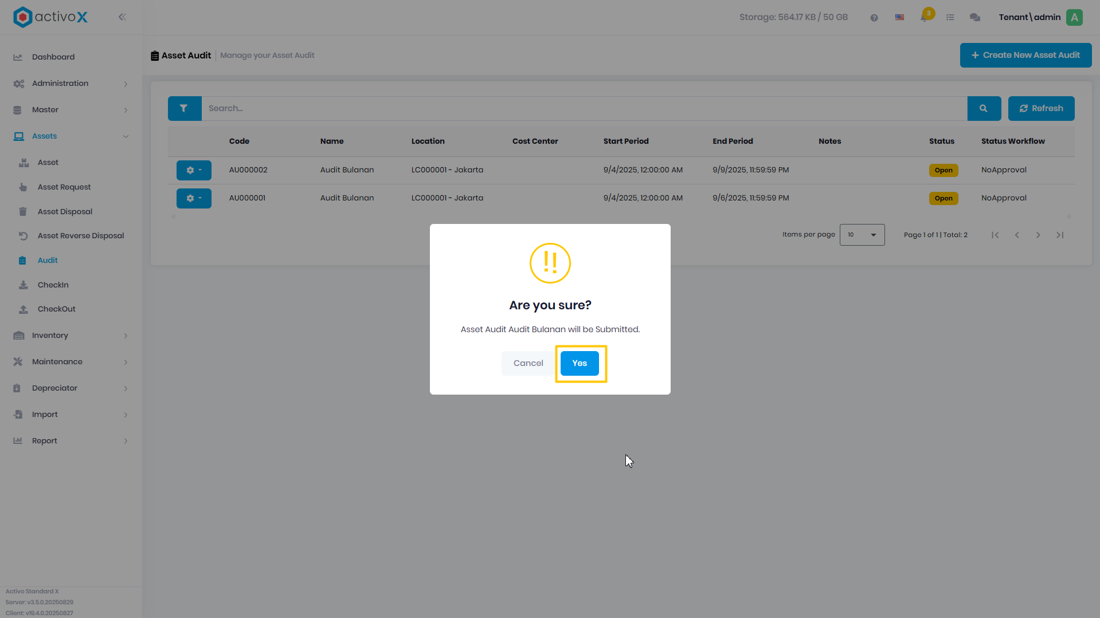1100x618 pixels.
Task: Expand Administration menu
Action: (71, 83)
